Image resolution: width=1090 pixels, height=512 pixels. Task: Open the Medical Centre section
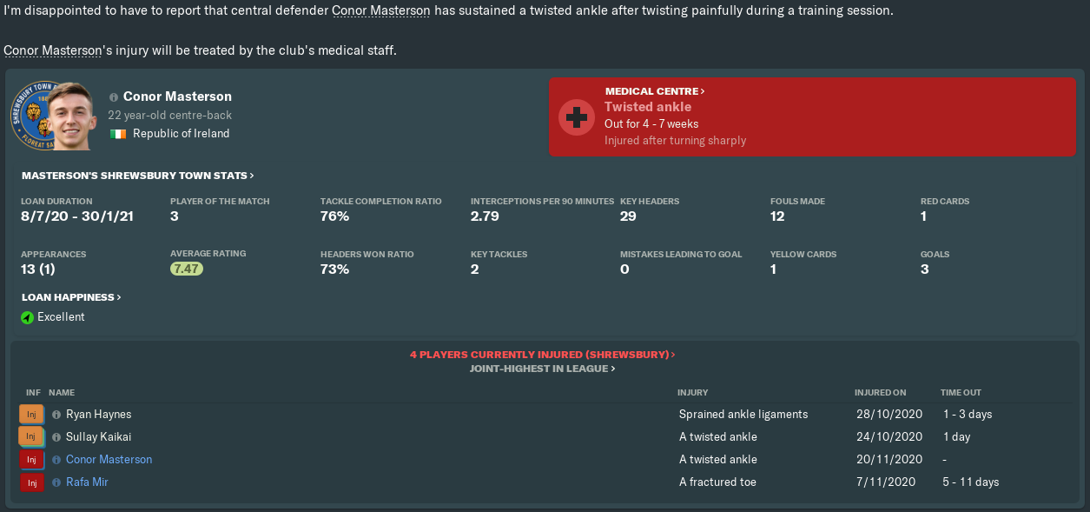click(655, 91)
